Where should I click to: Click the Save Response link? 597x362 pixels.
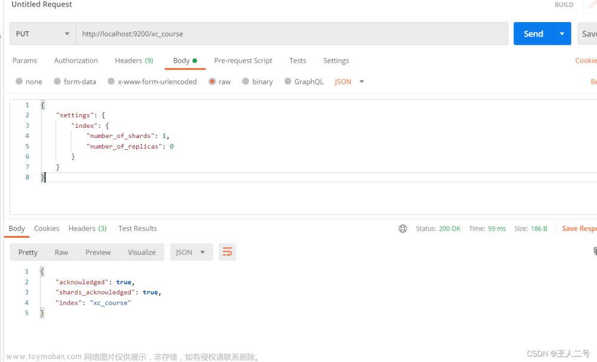579,229
